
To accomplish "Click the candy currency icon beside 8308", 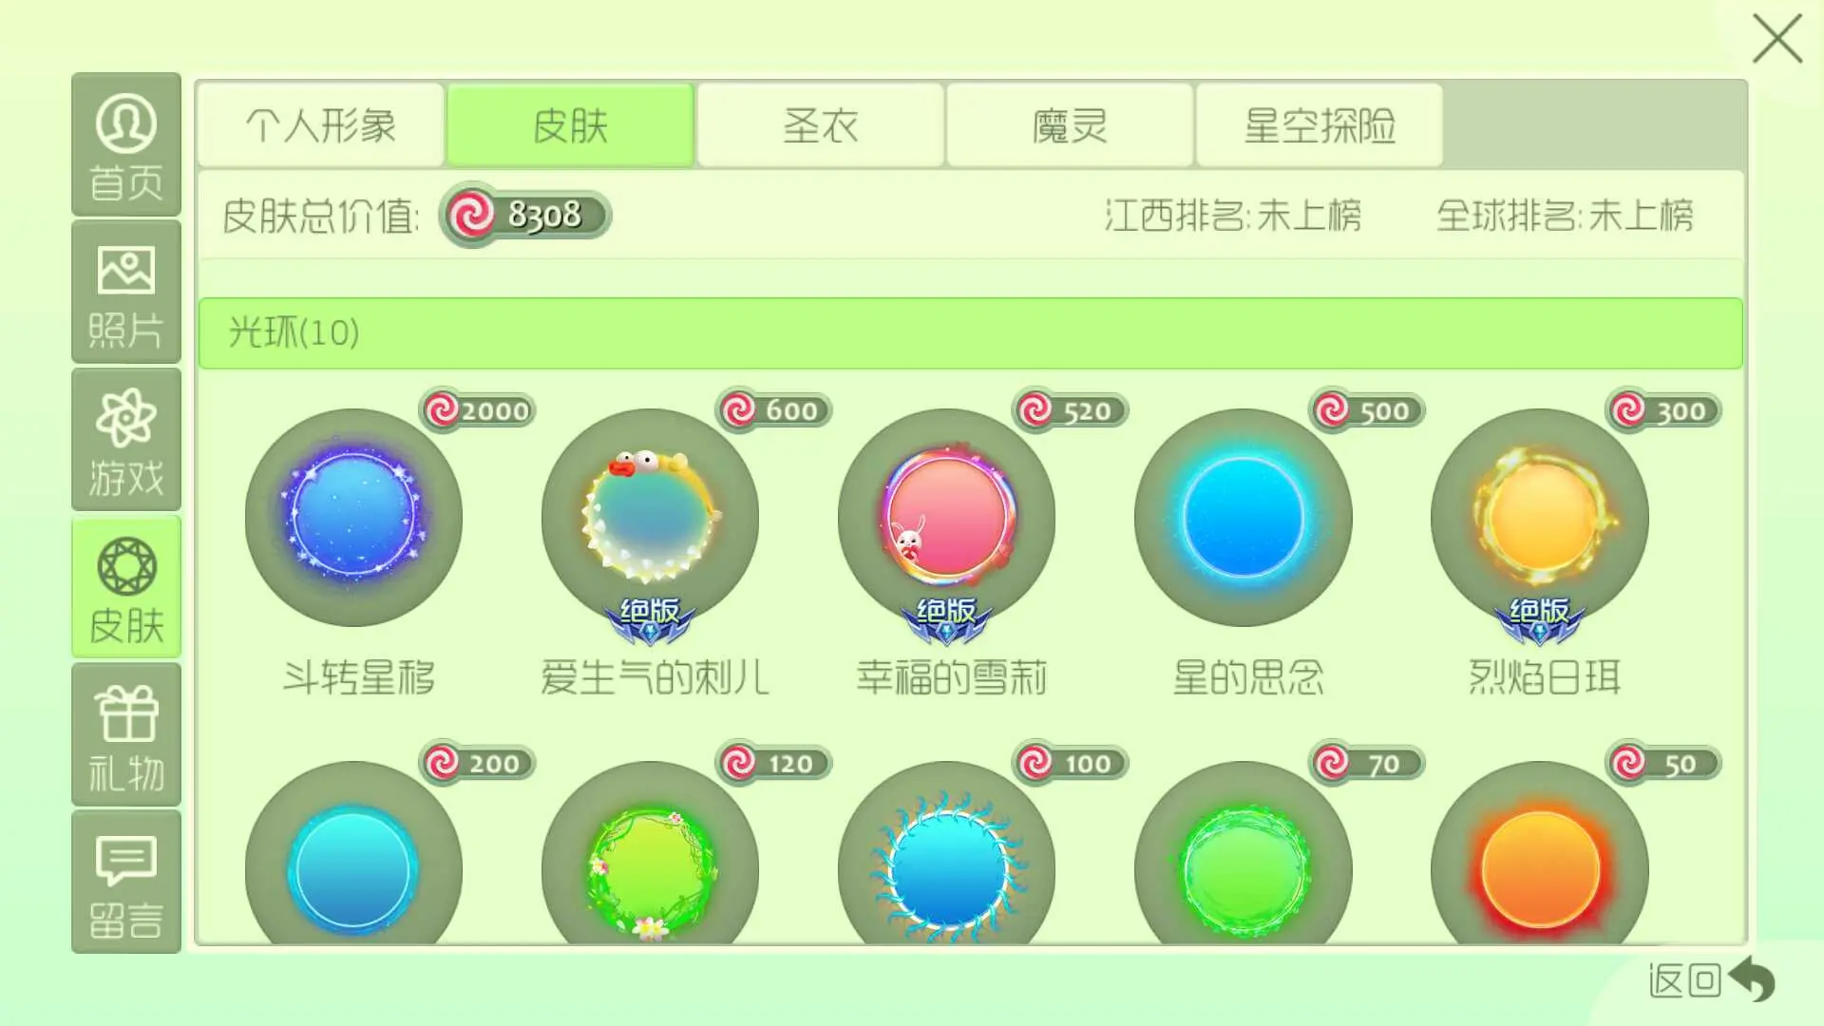I will click(471, 215).
